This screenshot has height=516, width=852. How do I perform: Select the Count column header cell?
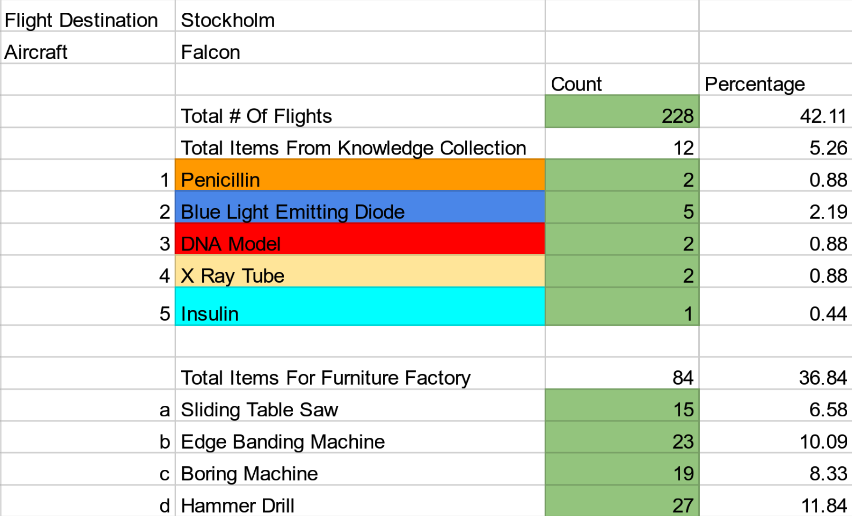click(621, 84)
